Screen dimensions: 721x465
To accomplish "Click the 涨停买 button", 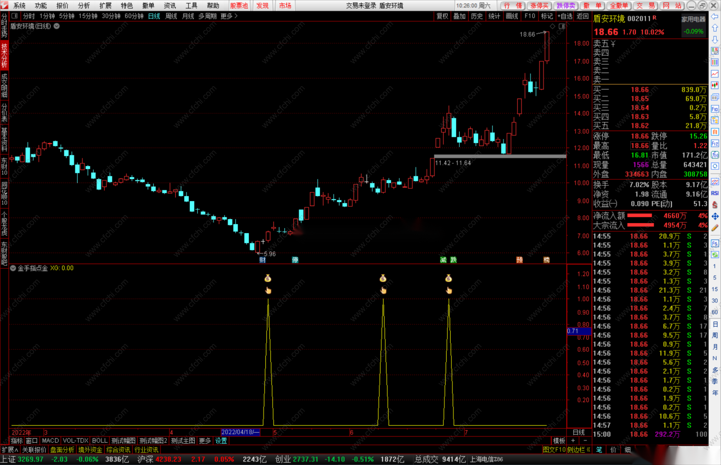I will pos(539,5).
